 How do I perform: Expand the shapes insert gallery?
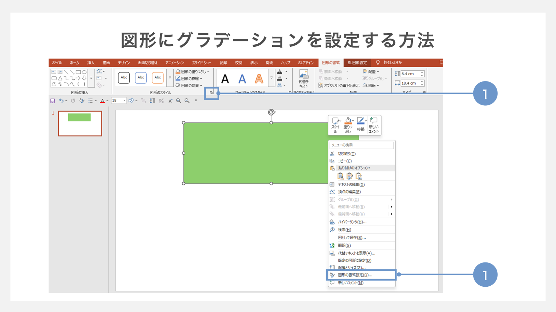pos(91,78)
